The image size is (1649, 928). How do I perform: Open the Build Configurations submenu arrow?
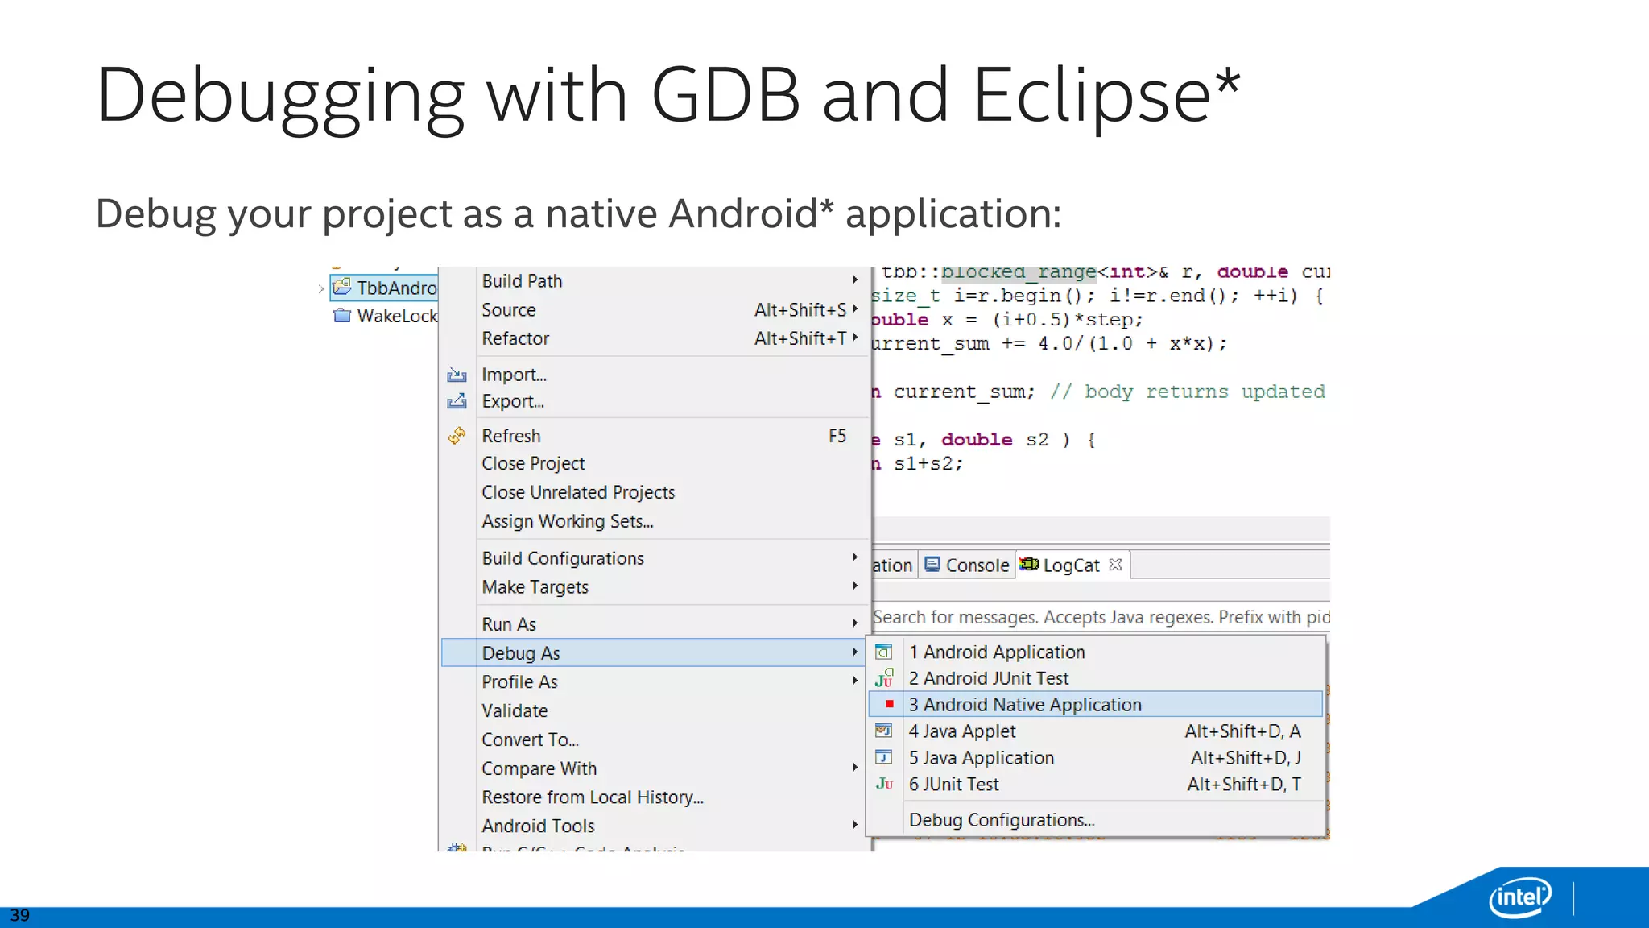[855, 557]
